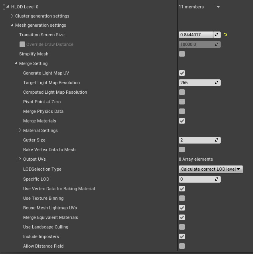Open the 11 members dropdown arrow
This screenshot has height=254, width=253.
click(218, 7)
